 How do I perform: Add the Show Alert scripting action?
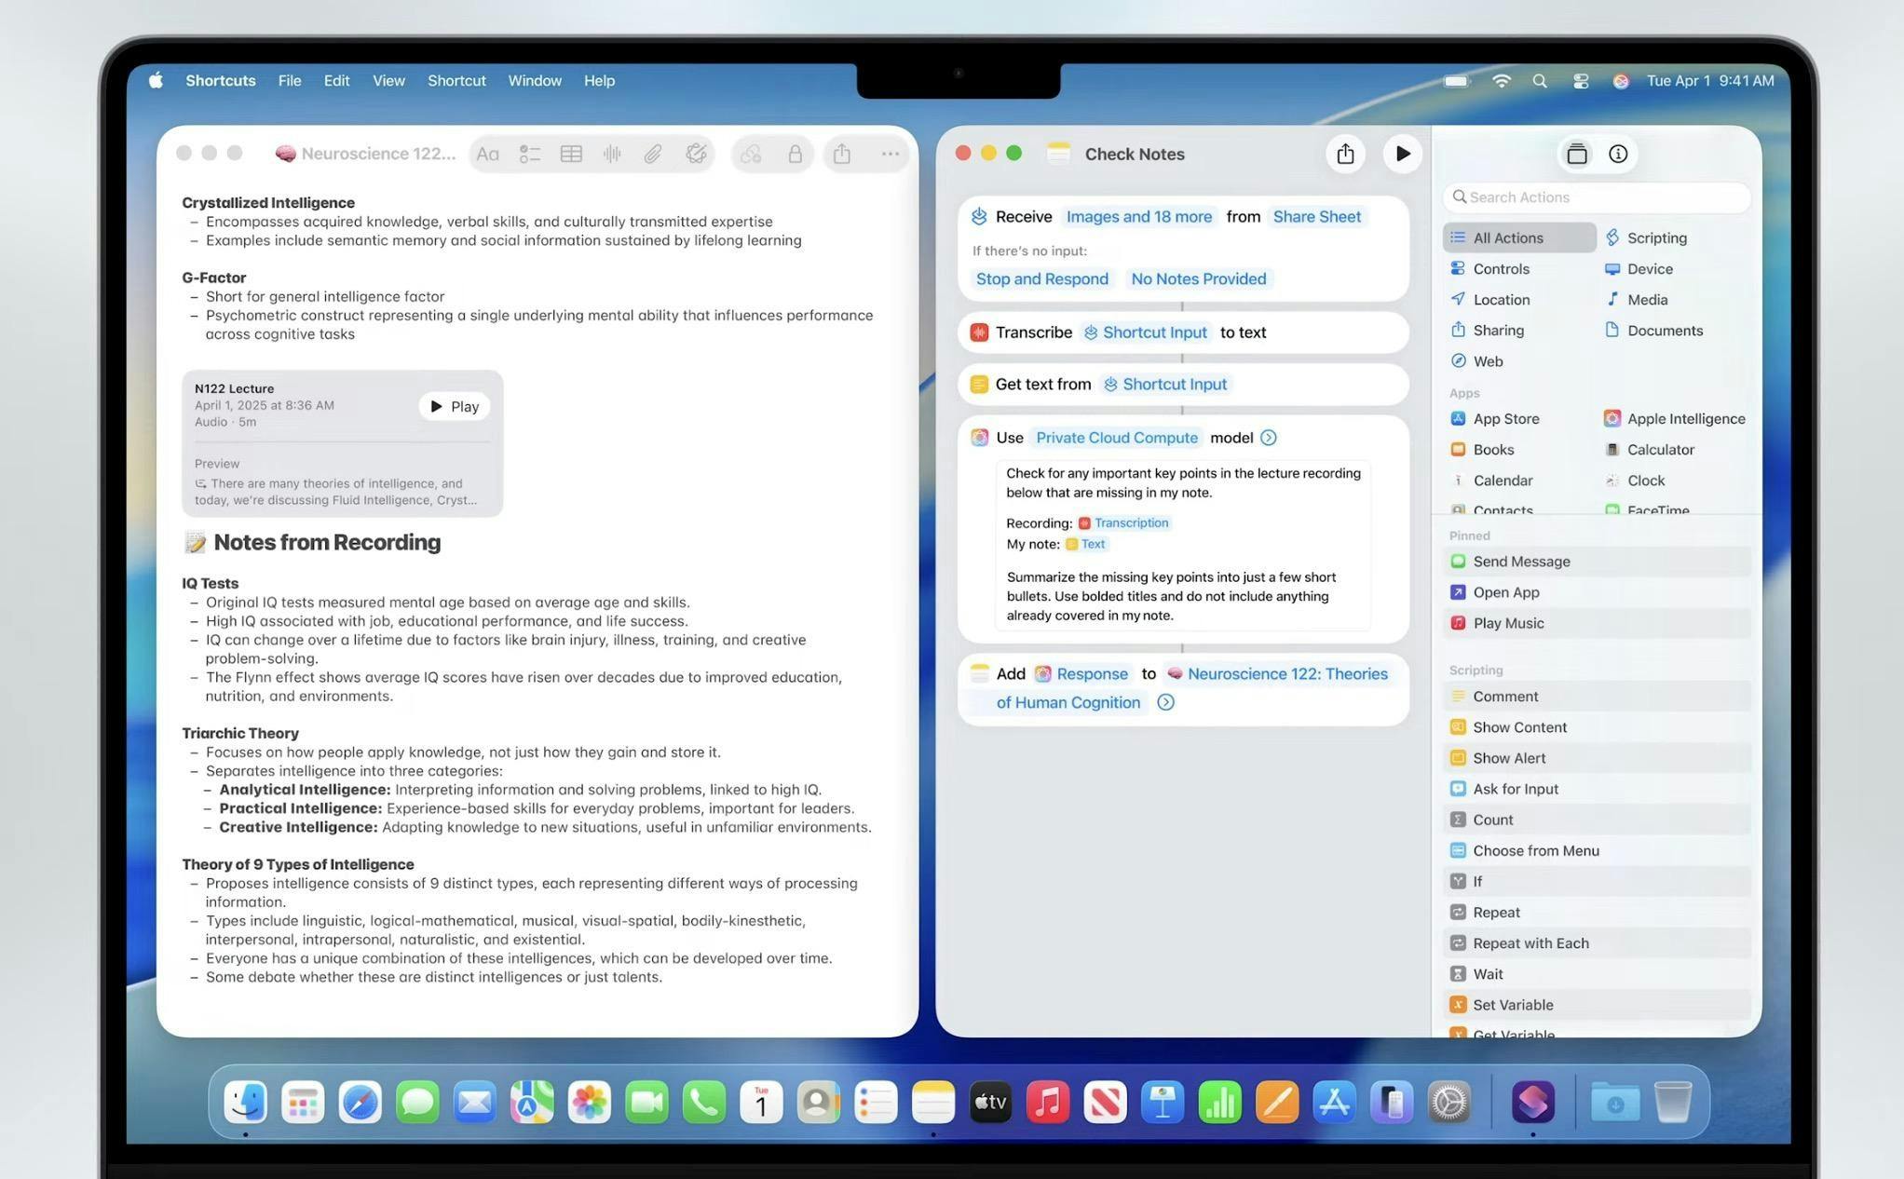click(1597, 758)
